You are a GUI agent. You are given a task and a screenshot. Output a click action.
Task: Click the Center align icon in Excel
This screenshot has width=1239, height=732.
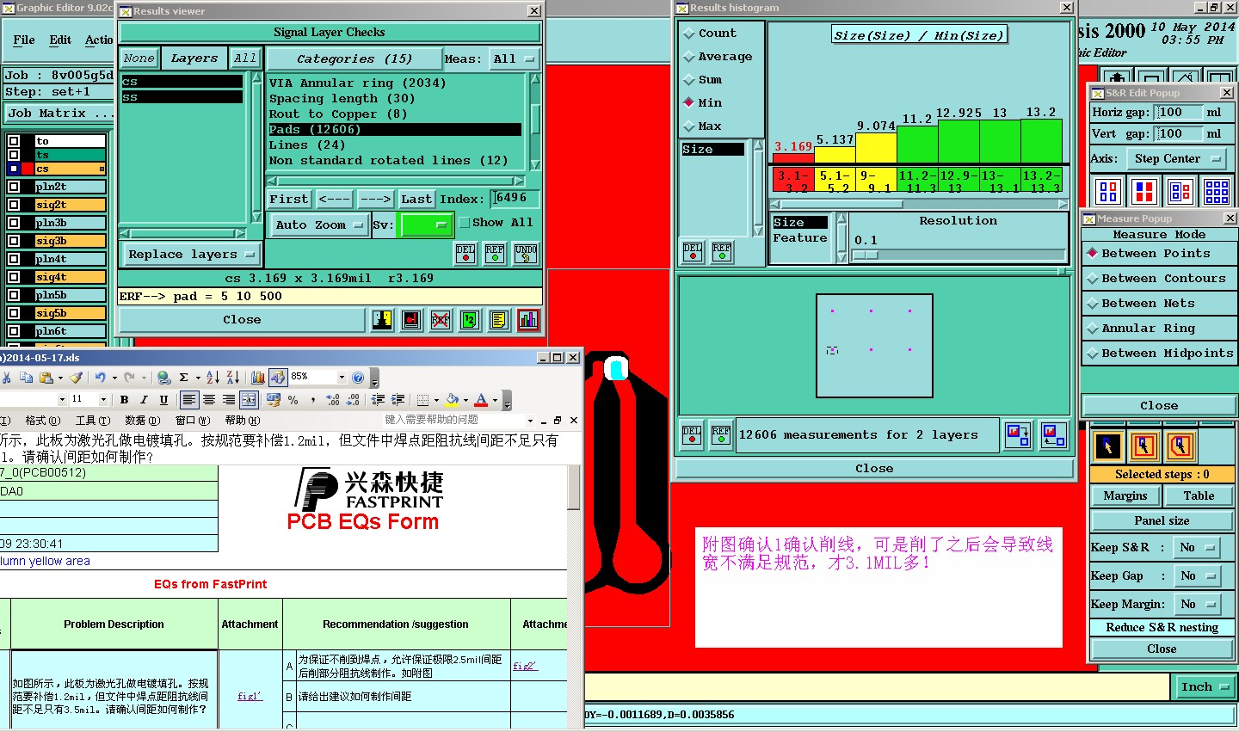coord(209,399)
